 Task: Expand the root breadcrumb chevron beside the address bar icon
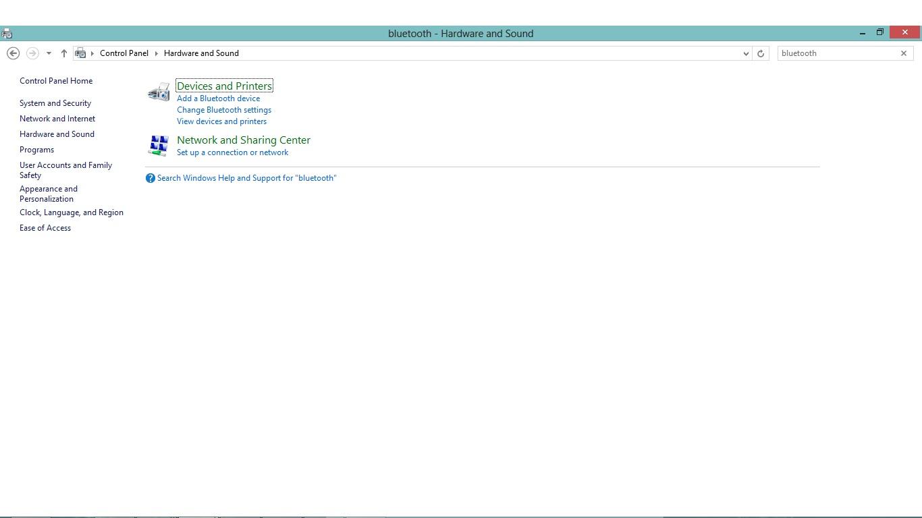tap(92, 53)
